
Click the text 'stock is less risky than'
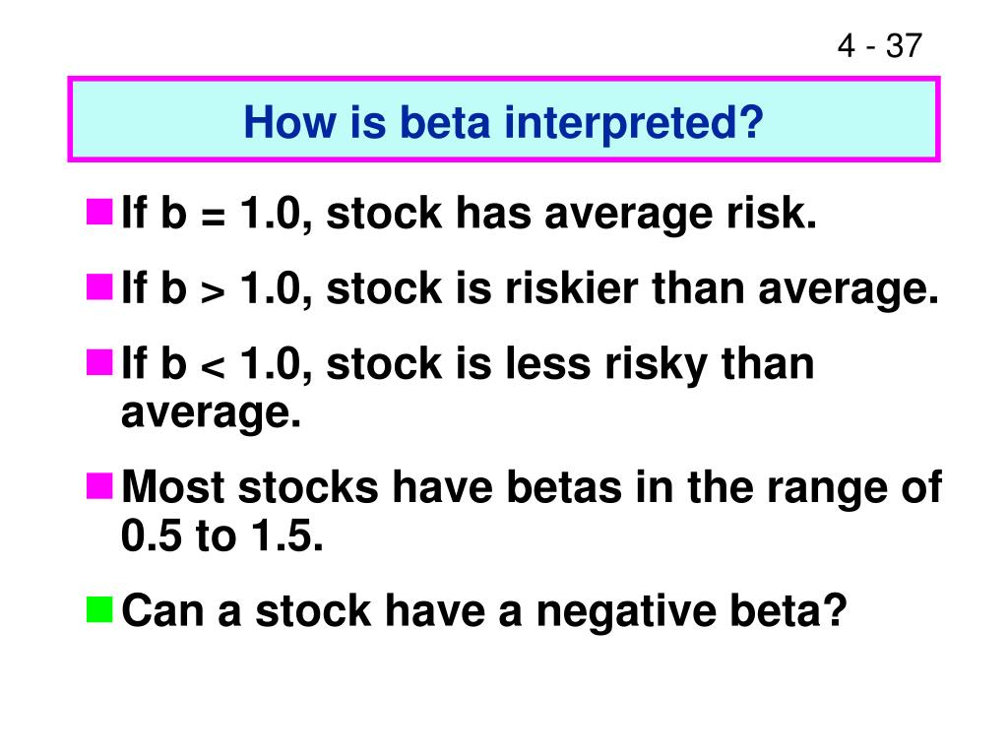tap(570, 364)
